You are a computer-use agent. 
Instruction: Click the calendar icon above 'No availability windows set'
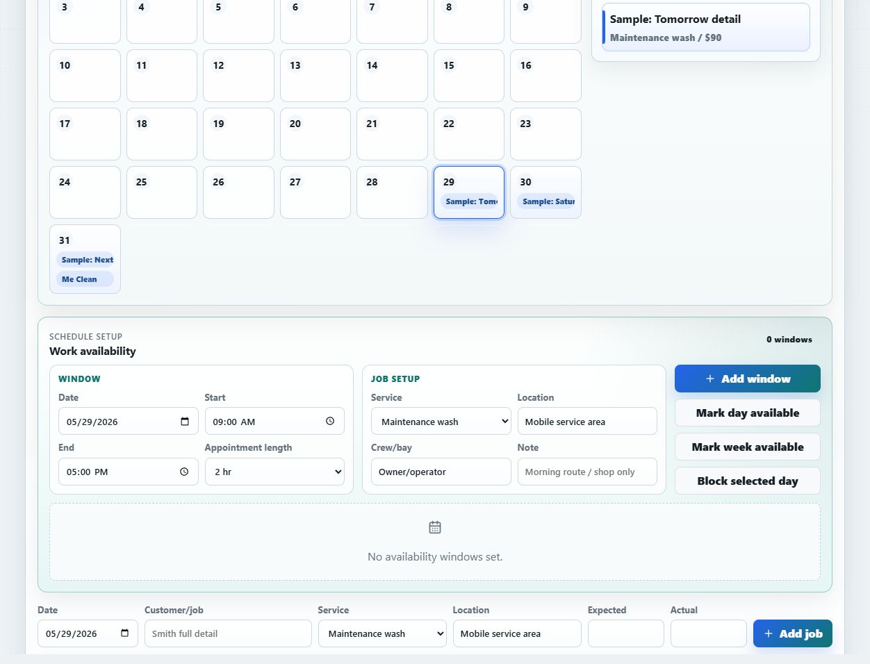[435, 527]
